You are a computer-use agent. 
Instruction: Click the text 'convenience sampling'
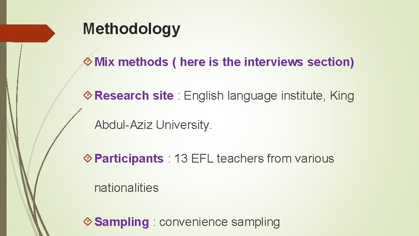click(x=220, y=222)
